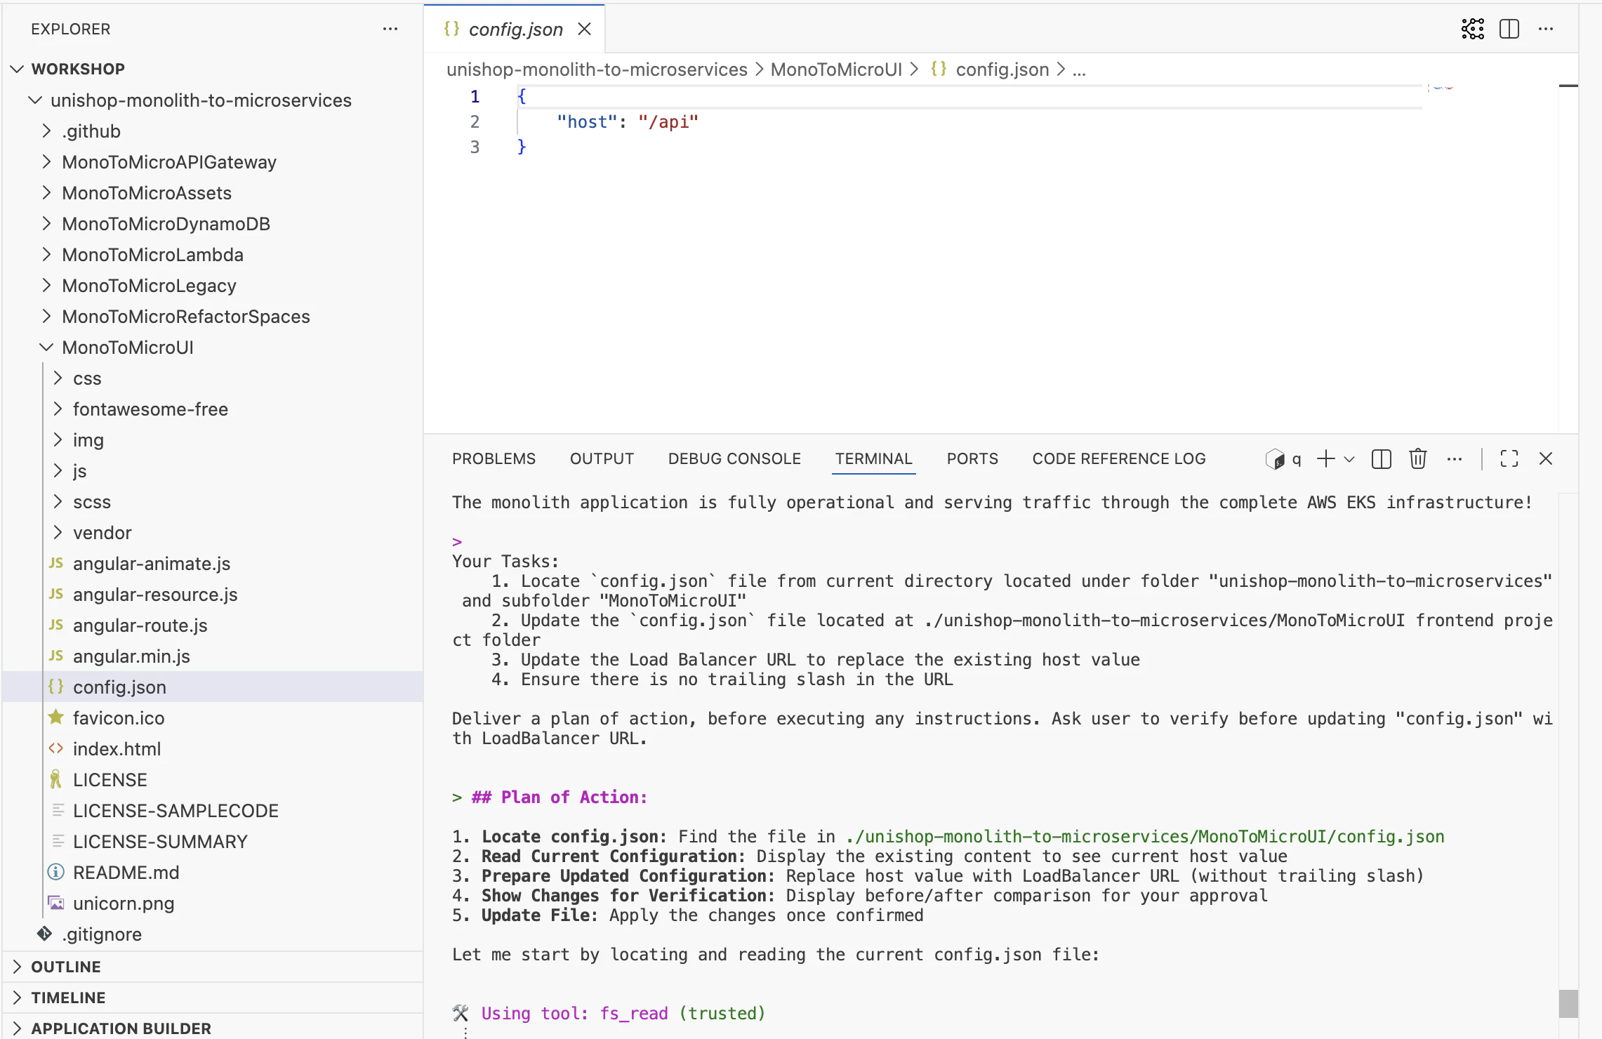Kill terminal with the trash icon
The height and width of the screenshot is (1039, 1602).
pyautogui.click(x=1418, y=459)
